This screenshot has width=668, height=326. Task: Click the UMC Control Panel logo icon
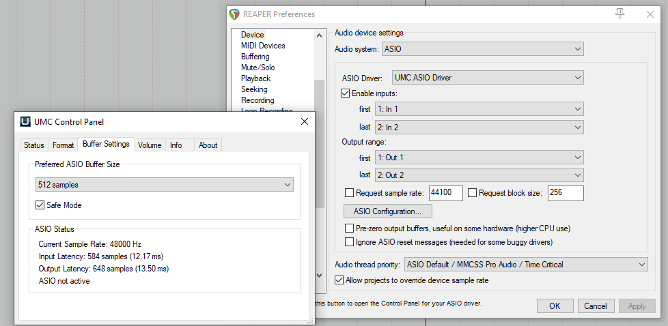click(25, 121)
